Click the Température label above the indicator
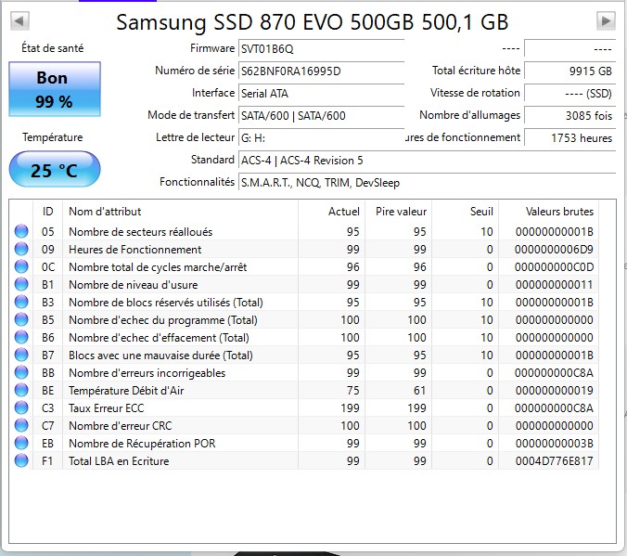627x556 pixels. point(52,137)
